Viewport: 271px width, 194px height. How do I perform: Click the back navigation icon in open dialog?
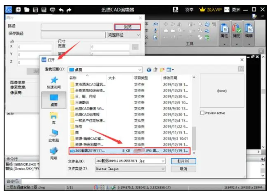149,70
